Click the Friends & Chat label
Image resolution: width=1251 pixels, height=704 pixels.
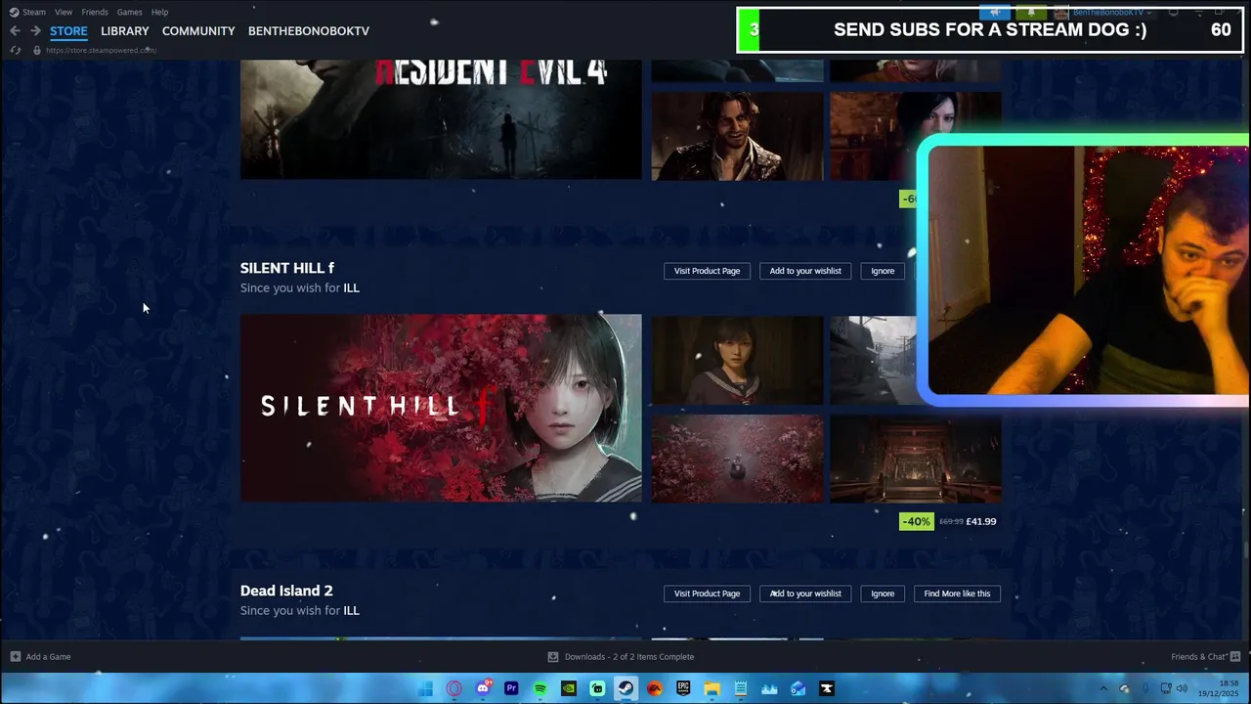tap(1198, 656)
